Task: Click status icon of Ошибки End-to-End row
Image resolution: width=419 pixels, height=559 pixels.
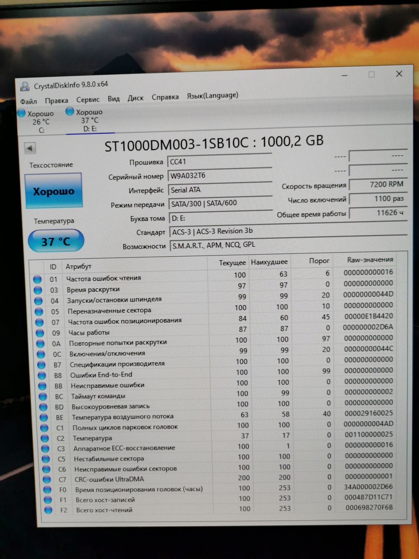Action: 42,375
